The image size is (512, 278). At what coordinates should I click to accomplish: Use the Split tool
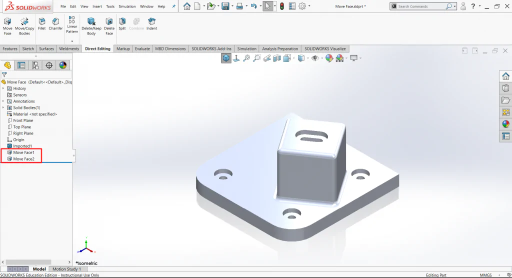122,24
